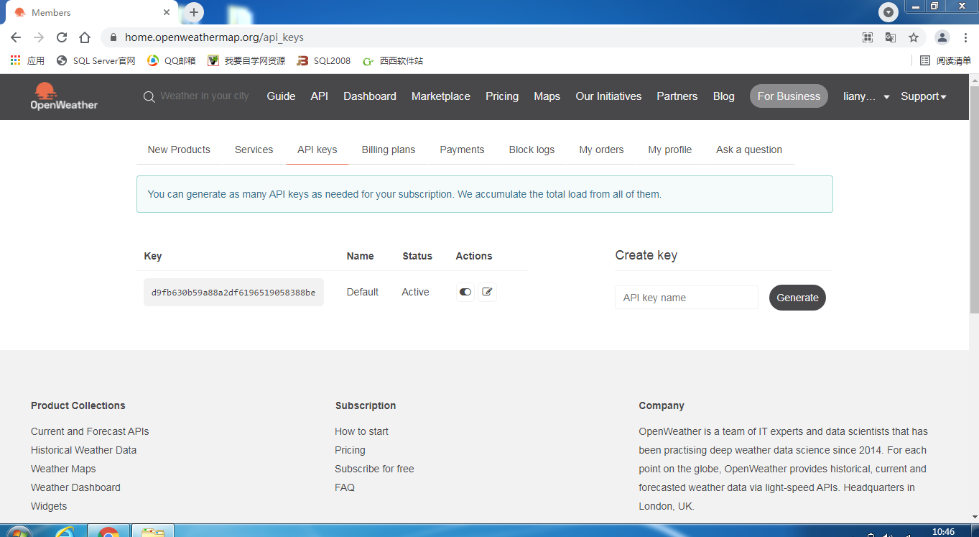Click the search magnifier icon in navbar

pyautogui.click(x=149, y=96)
